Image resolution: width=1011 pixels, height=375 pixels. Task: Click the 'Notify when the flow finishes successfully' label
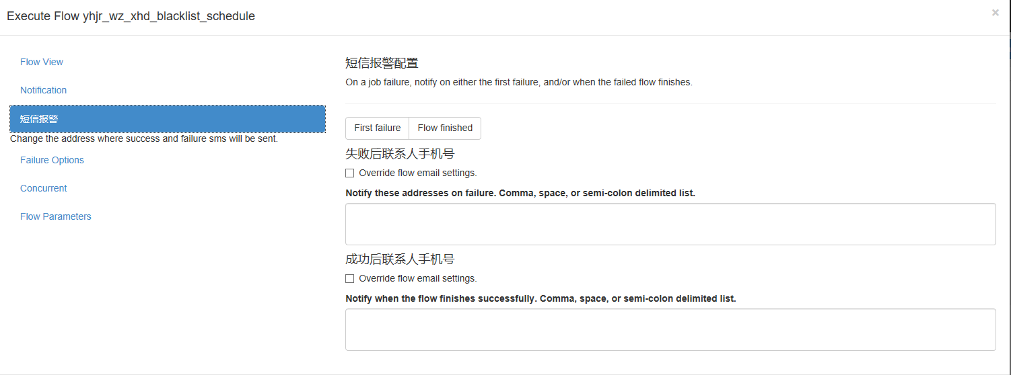click(541, 298)
